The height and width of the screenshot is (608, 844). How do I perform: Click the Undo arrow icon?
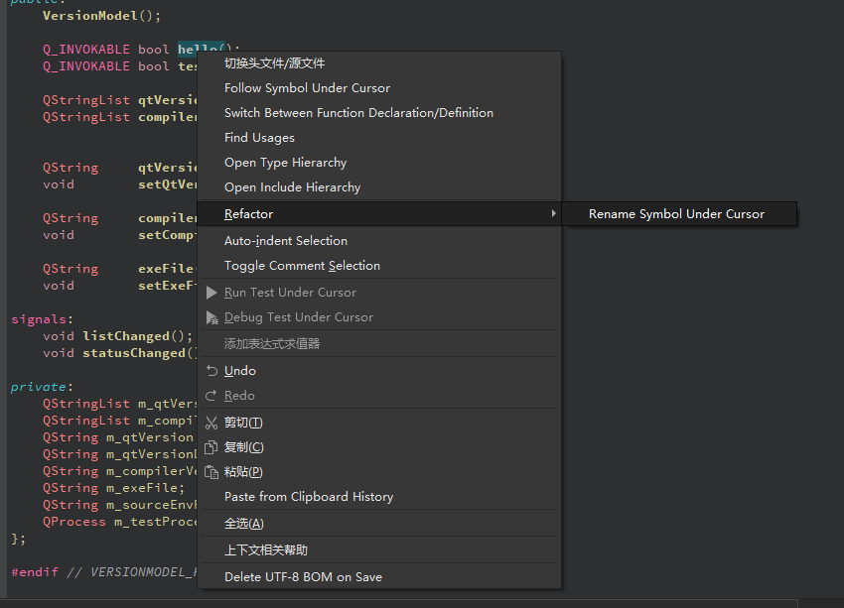(212, 371)
